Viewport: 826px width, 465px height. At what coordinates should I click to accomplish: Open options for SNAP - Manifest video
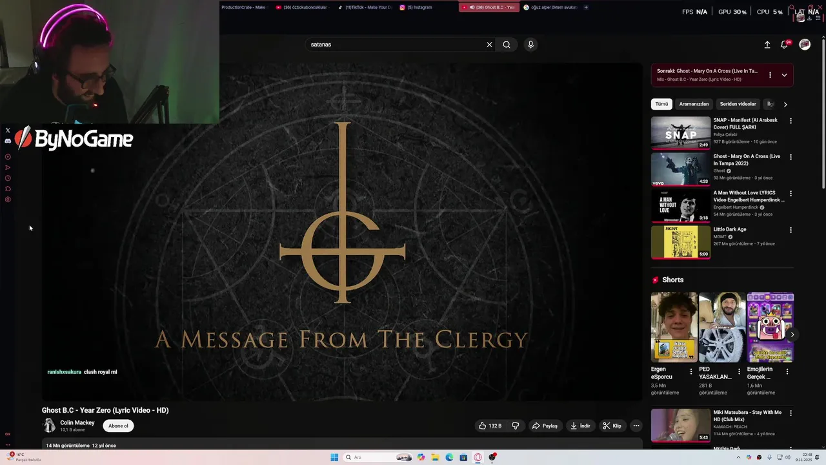pyautogui.click(x=791, y=121)
